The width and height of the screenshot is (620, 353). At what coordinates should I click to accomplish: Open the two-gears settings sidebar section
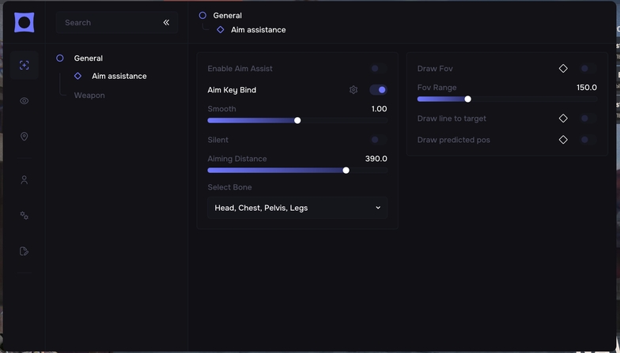point(24,216)
